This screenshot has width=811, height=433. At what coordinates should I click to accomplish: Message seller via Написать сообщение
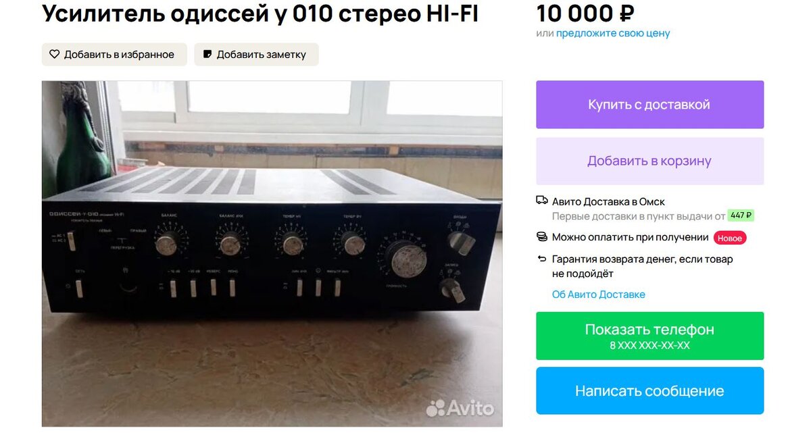(650, 391)
